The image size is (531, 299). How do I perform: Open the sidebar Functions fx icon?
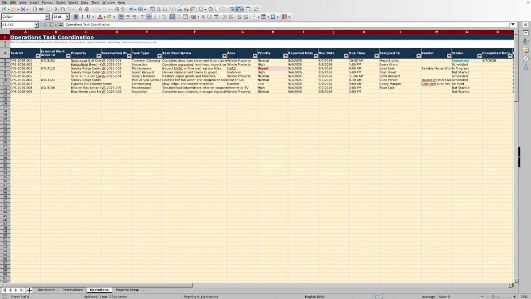click(526, 67)
